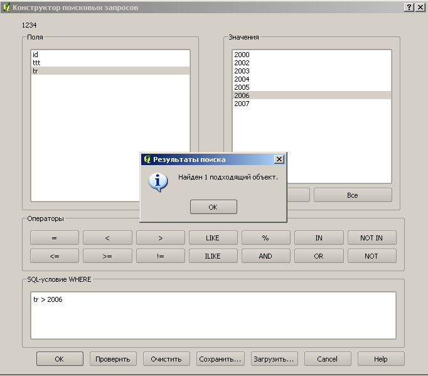Screen dimensions: 428x376
Task: Insert the equals operator
Action: [55, 238]
